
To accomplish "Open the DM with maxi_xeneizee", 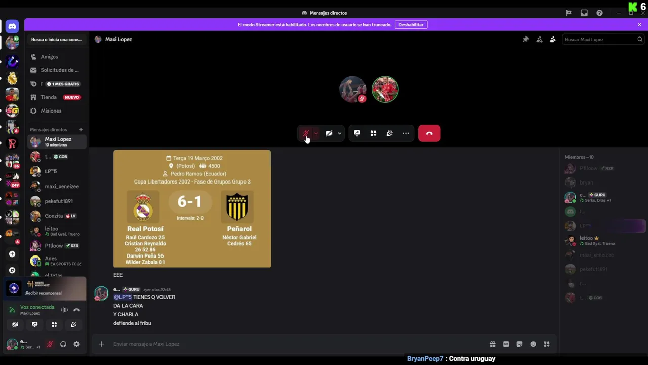I will [56, 186].
